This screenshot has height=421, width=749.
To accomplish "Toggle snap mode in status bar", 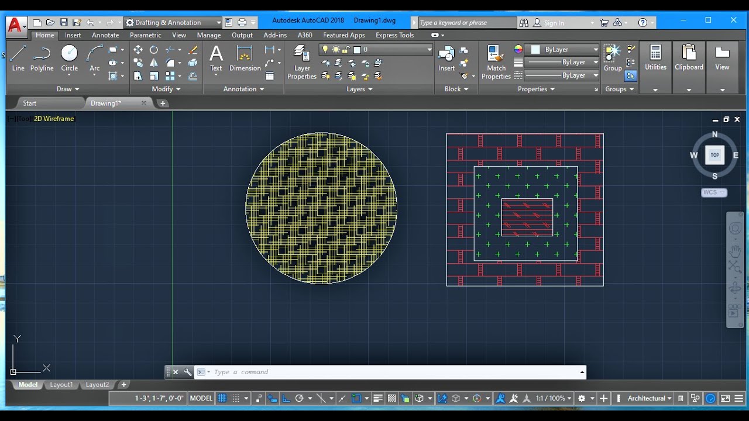I will 235,398.
